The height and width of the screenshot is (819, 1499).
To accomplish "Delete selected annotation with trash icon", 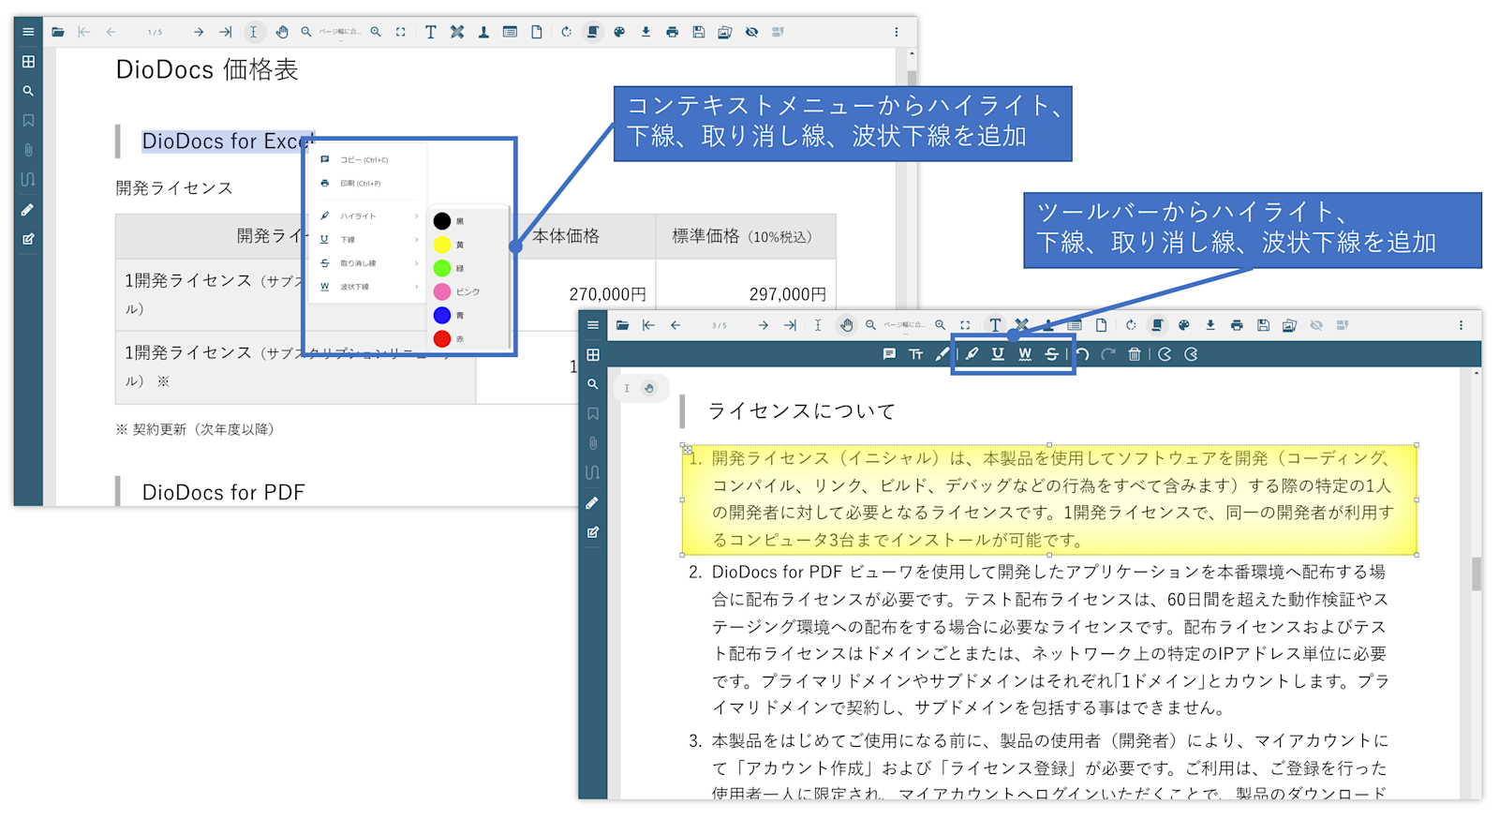I will [1135, 354].
